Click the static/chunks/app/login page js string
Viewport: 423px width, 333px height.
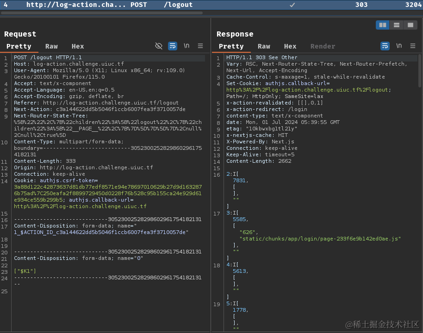point(320,239)
